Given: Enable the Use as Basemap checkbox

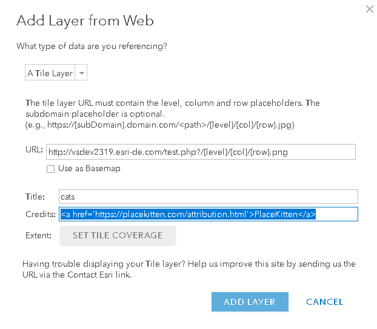Looking at the screenshot, I should 50,169.
